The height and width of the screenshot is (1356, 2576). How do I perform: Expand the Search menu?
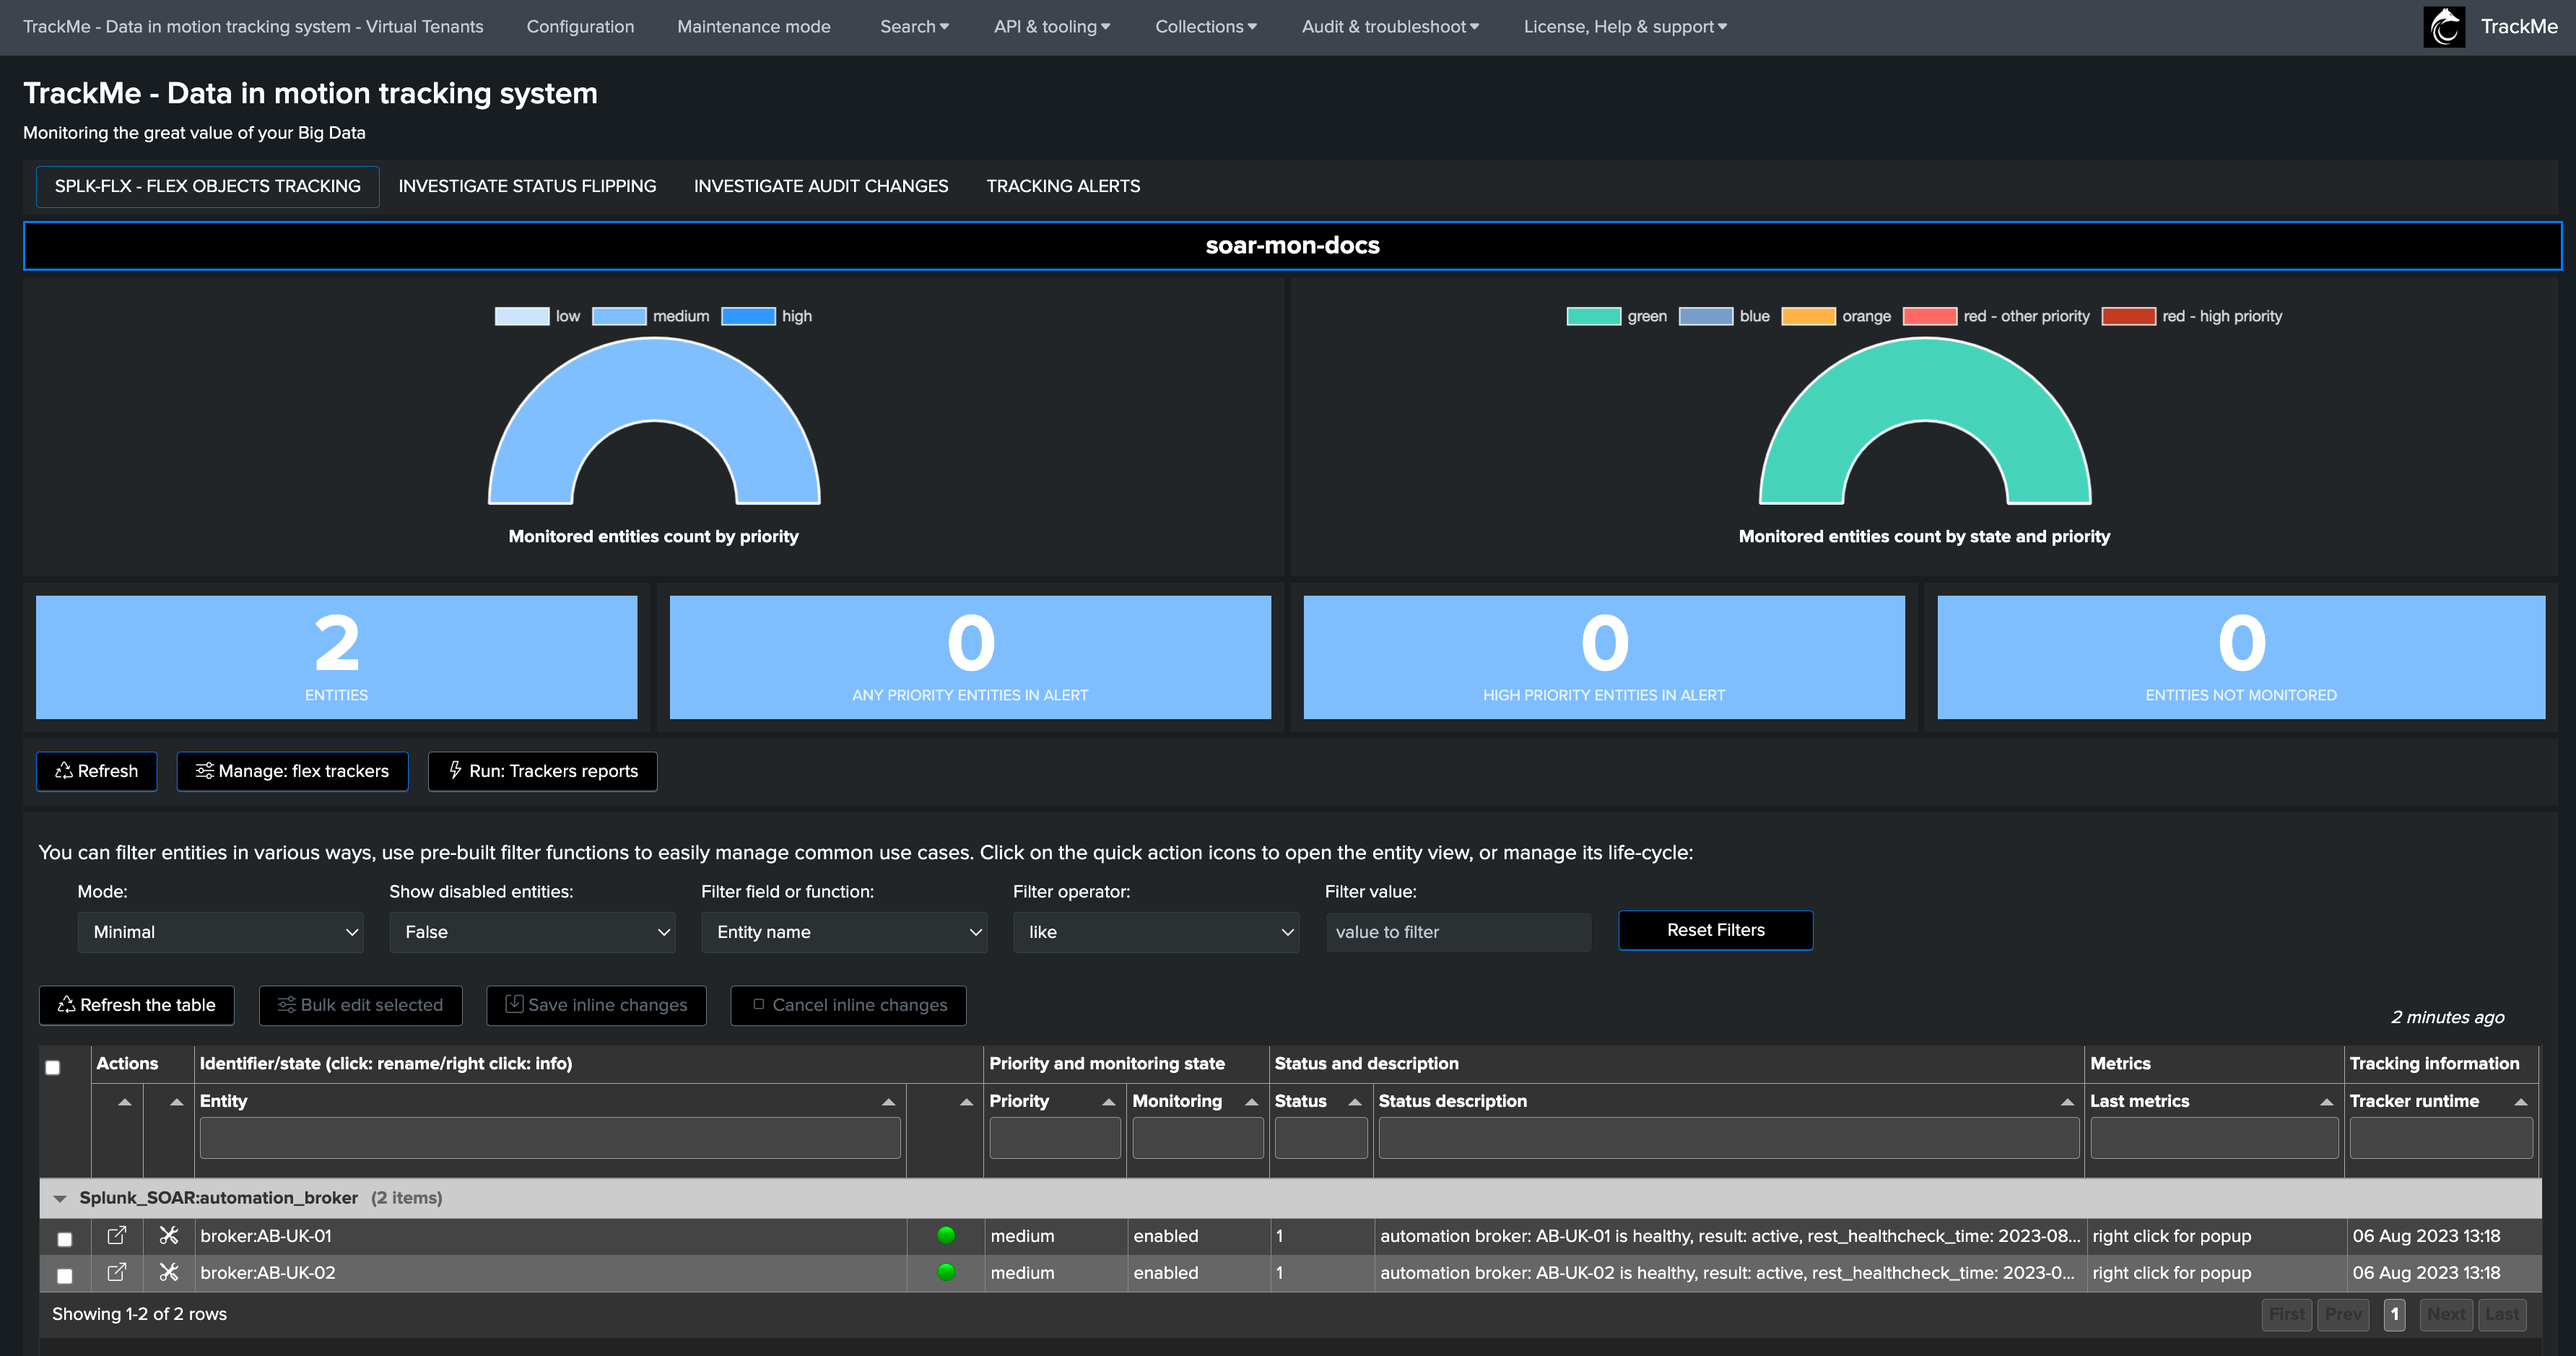pyautogui.click(x=914, y=27)
